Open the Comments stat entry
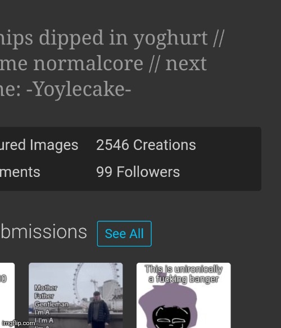This screenshot has width=281, height=328. point(20,172)
